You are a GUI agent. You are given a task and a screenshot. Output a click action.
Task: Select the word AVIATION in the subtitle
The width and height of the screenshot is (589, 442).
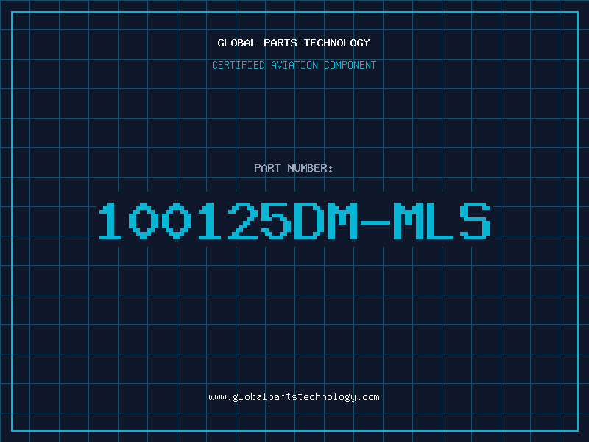pos(294,65)
